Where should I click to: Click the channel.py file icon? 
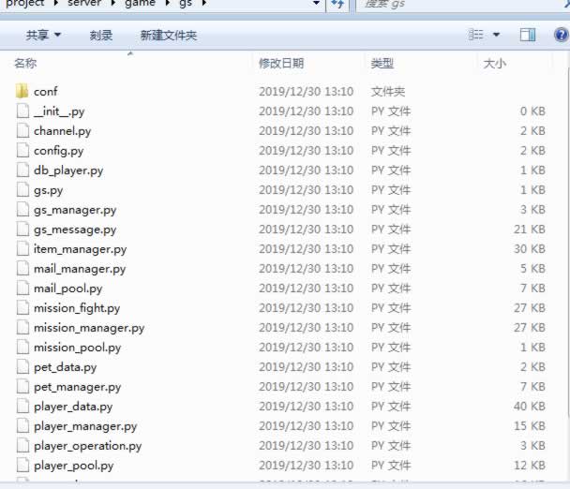(23, 131)
